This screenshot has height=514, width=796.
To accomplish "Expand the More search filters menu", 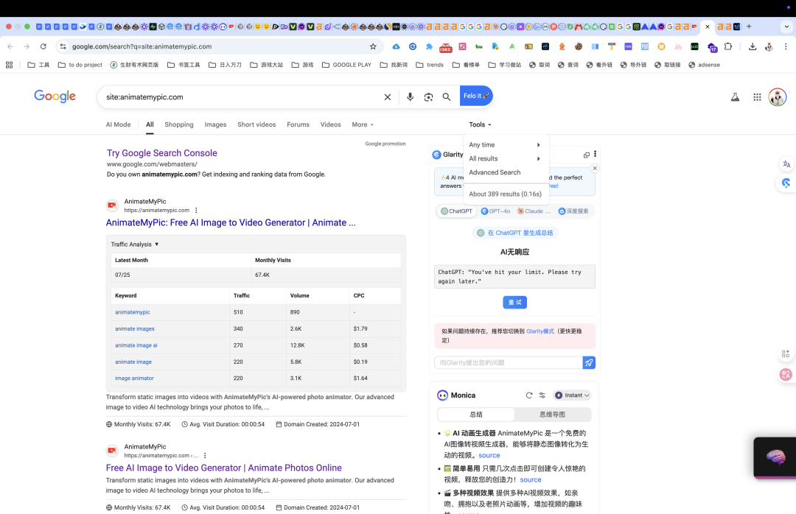I will click(363, 124).
